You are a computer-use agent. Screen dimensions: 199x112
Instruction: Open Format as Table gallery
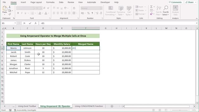pyautogui.click(x=121, y=11)
